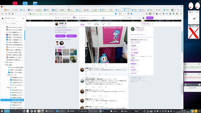Click the bookmarks sidebar scrollbar
Screen dimensions: 201x113
pos(24,35)
